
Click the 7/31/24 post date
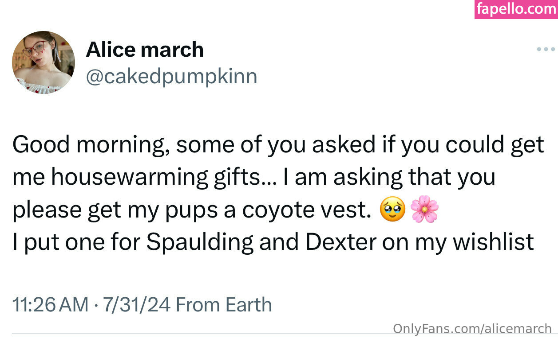(x=137, y=305)
